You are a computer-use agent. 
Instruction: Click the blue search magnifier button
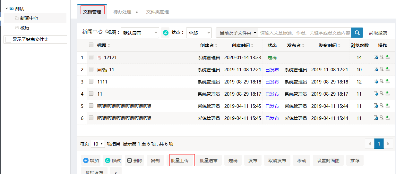point(357,33)
